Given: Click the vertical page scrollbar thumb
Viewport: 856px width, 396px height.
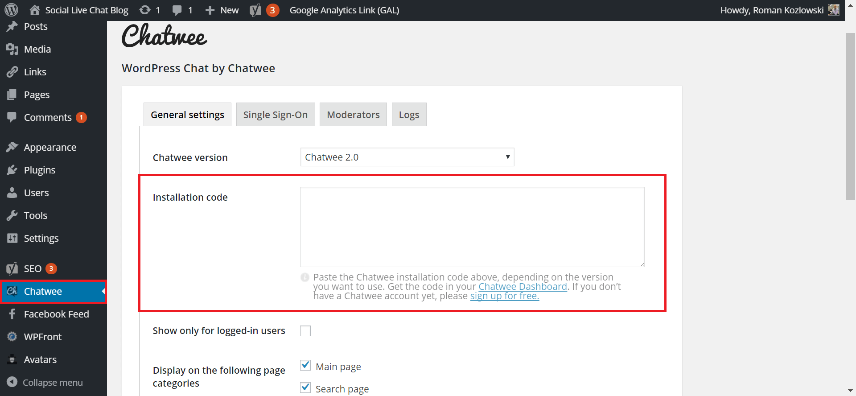Looking at the screenshot, I should tap(851, 116).
